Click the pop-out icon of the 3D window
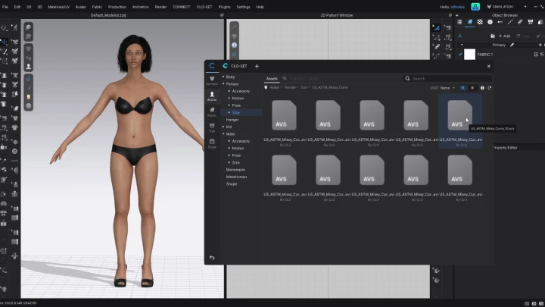Screen dimensions: 545x307 tap(222, 15)
